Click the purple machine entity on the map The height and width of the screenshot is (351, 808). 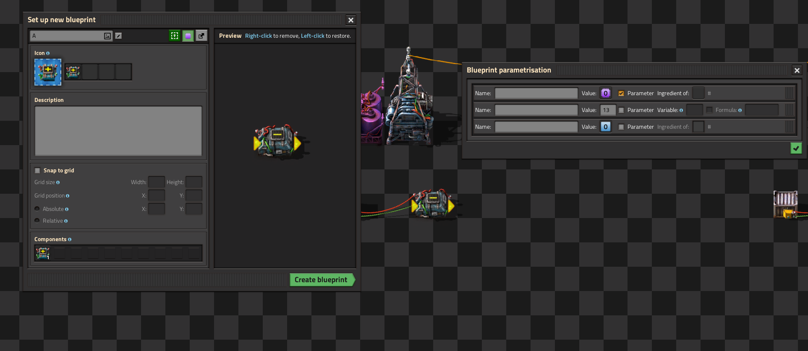[372, 113]
